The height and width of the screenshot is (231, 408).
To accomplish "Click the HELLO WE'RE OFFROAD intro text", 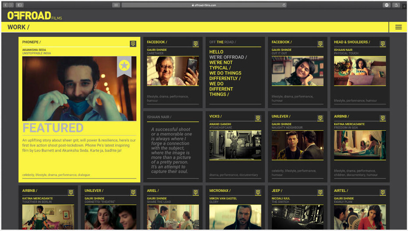I will coord(228,73).
